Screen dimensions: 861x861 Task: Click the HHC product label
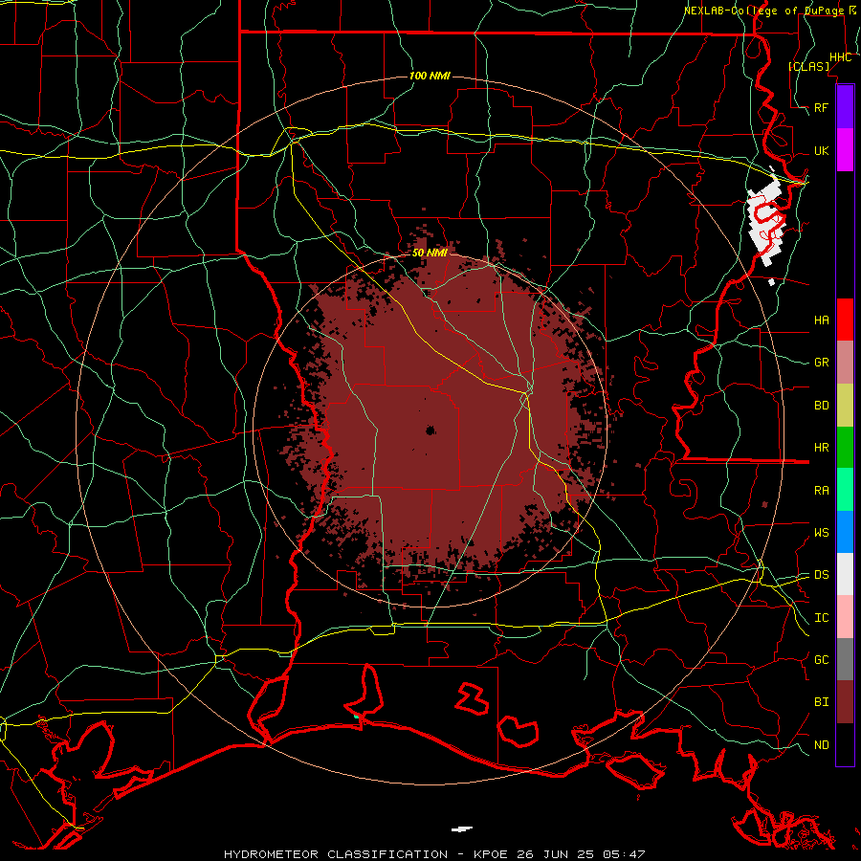tap(840, 56)
